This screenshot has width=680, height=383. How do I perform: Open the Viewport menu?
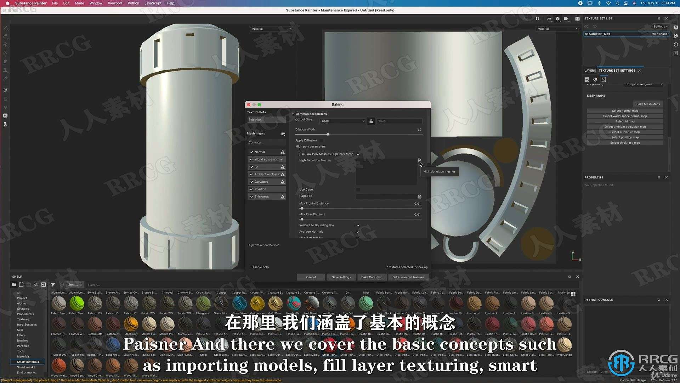(x=115, y=3)
